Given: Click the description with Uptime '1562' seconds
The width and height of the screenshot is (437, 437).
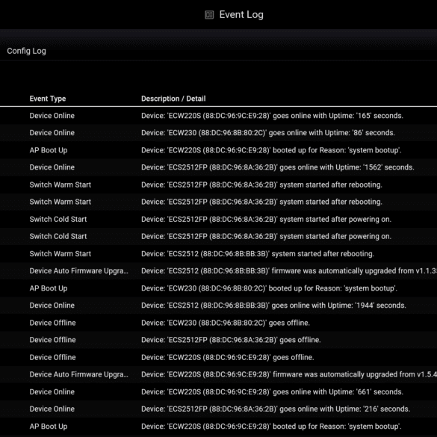Looking at the screenshot, I should pos(278,167).
